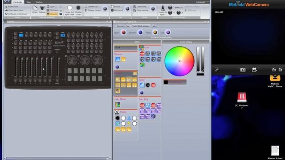Enable Dimmer closed
Image resolution: width=285 pixels, height=160 pixels.
(93, 10)
